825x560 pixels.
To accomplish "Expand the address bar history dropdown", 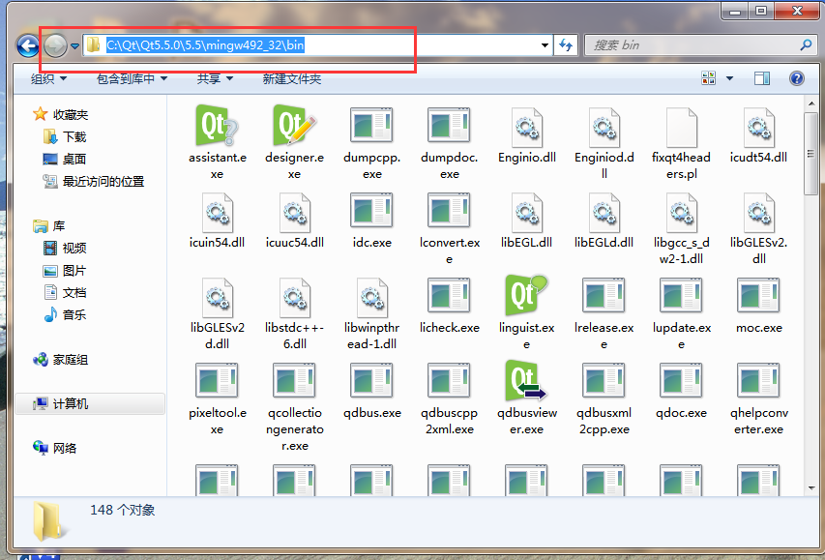I will pyautogui.click(x=545, y=45).
